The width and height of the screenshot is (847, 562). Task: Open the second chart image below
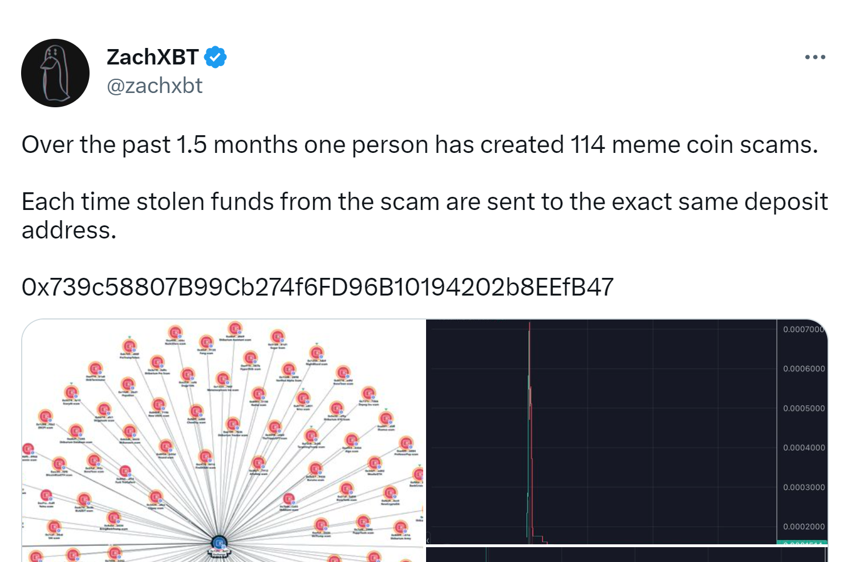626,555
